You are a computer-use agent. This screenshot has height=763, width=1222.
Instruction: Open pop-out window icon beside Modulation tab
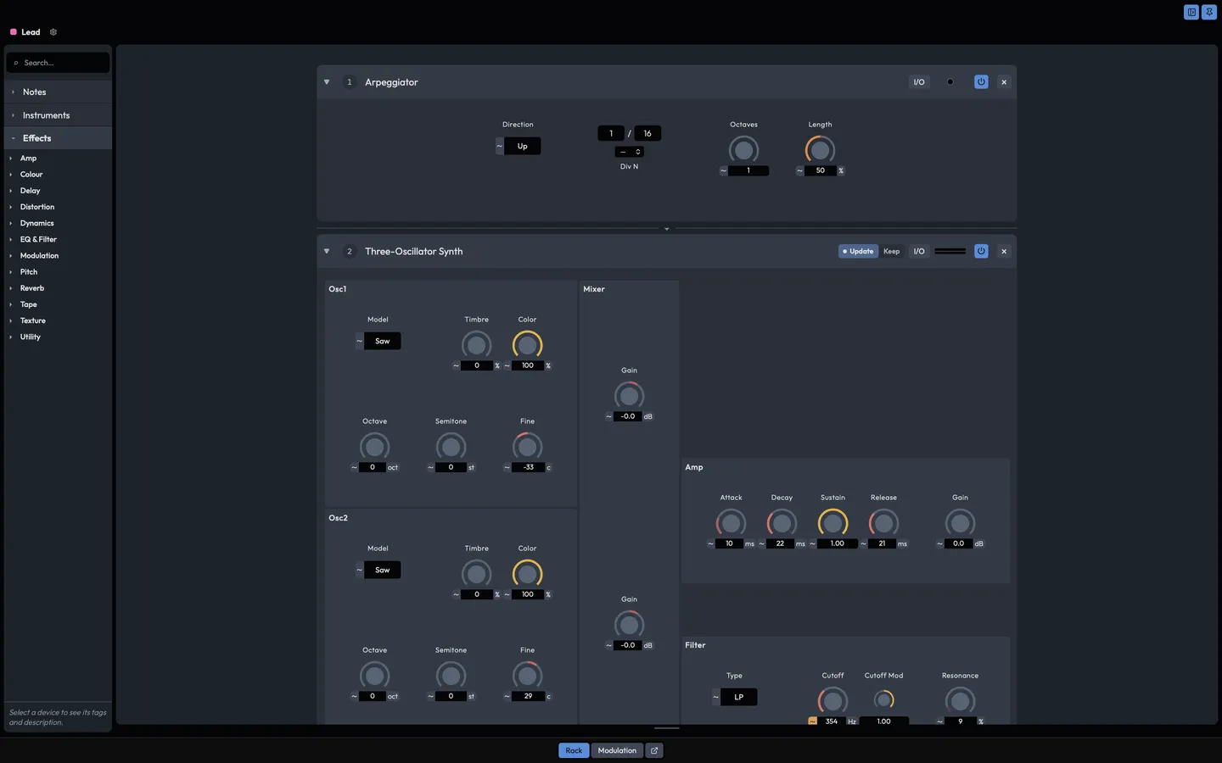[x=654, y=750]
